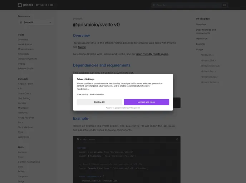Decline all cookies in Privacy Settings

[x=99, y=102]
